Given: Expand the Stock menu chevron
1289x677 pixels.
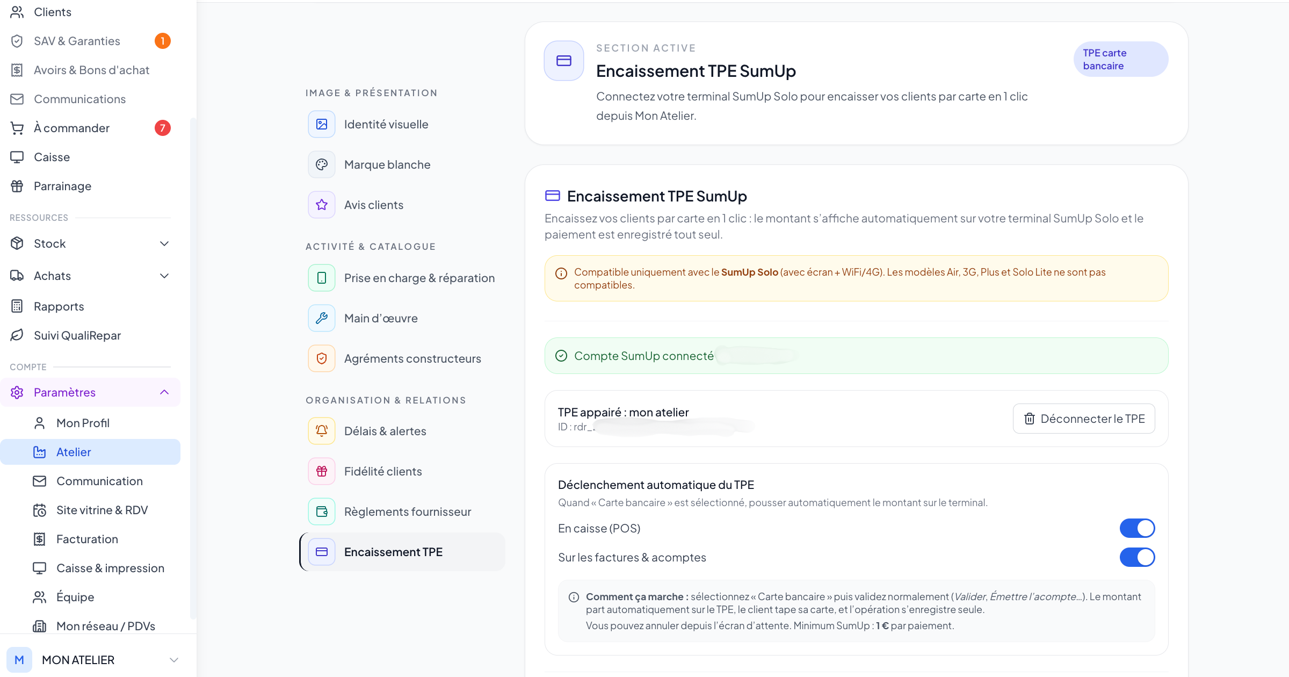Looking at the screenshot, I should coord(164,243).
